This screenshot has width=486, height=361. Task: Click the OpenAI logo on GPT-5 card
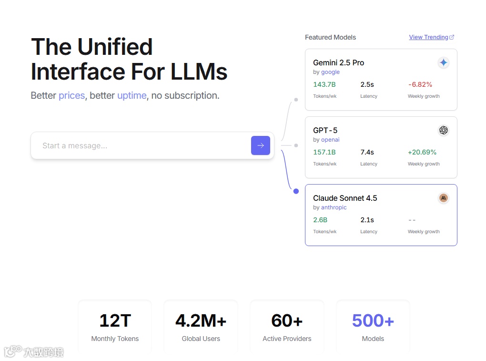point(444,130)
